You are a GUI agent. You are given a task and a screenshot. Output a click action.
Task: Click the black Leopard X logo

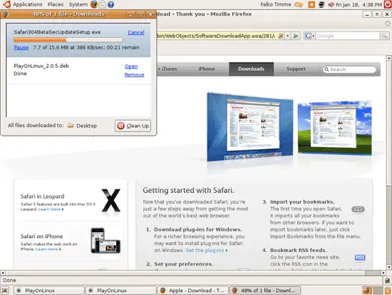click(x=111, y=201)
